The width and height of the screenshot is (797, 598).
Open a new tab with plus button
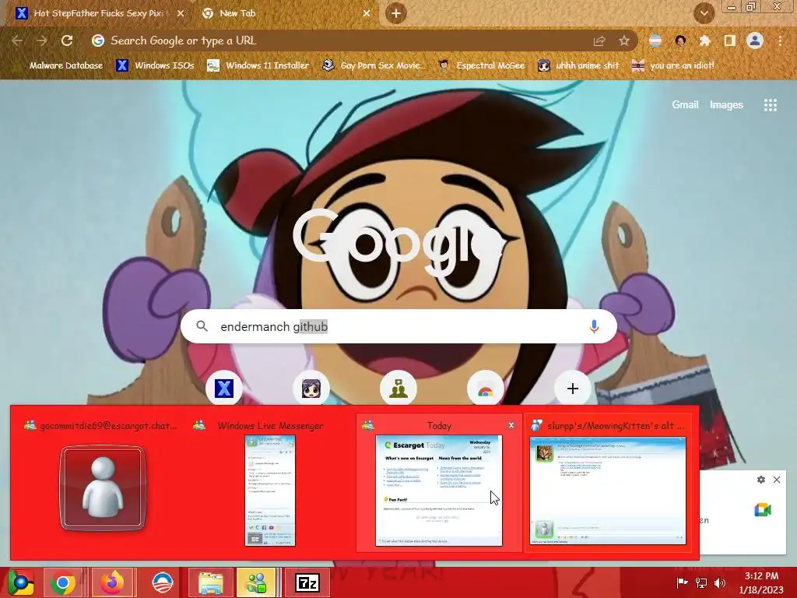(396, 13)
